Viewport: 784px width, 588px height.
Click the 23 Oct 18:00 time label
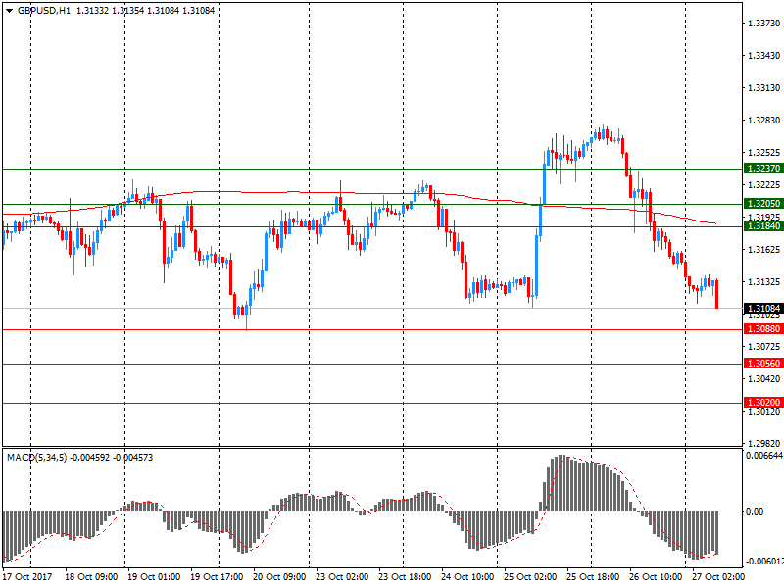(x=405, y=577)
